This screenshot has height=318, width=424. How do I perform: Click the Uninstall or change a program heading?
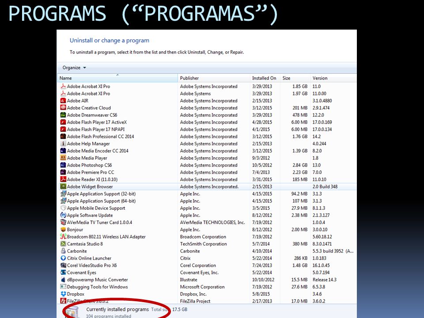click(x=109, y=41)
